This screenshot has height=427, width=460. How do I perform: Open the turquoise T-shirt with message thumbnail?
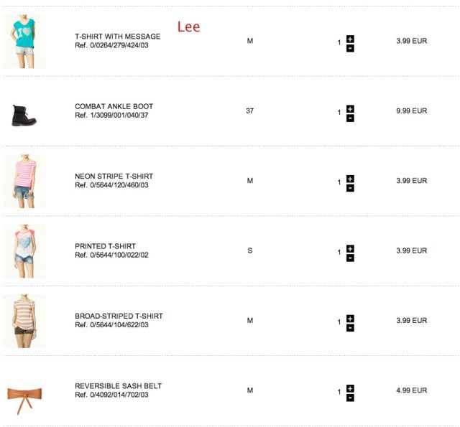pyautogui.click(x=24, y=42)
